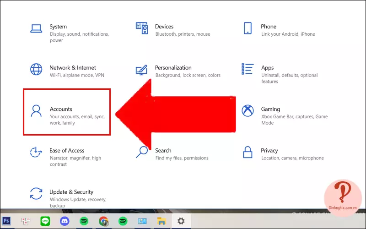366x229 pixels.
Task: Open LINE from the taskbar
Action: pos(45,221)
